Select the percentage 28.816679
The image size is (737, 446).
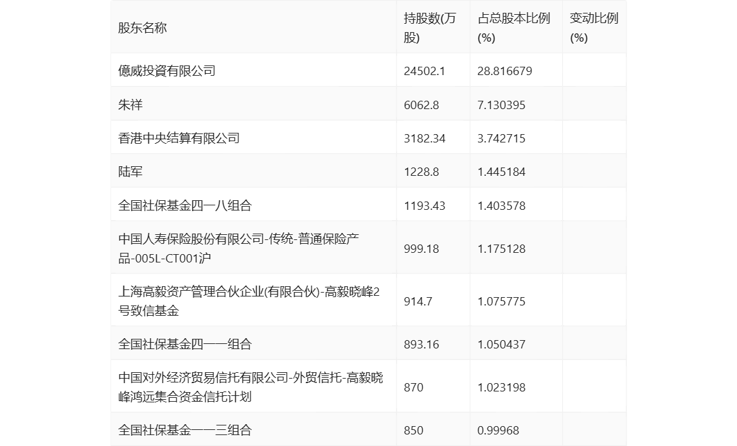pos(505,71)
